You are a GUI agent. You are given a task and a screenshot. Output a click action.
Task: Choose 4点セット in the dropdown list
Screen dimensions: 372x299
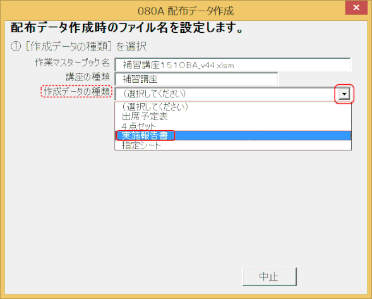pos(233,126)
